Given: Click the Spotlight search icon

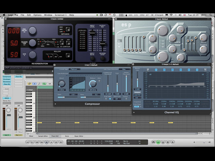Looking at the screenshot, I should (x=211, y=15).
